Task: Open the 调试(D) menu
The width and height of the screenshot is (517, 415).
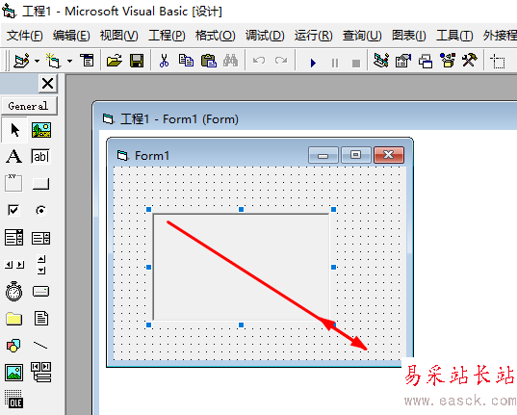Action: pos(265,36)
